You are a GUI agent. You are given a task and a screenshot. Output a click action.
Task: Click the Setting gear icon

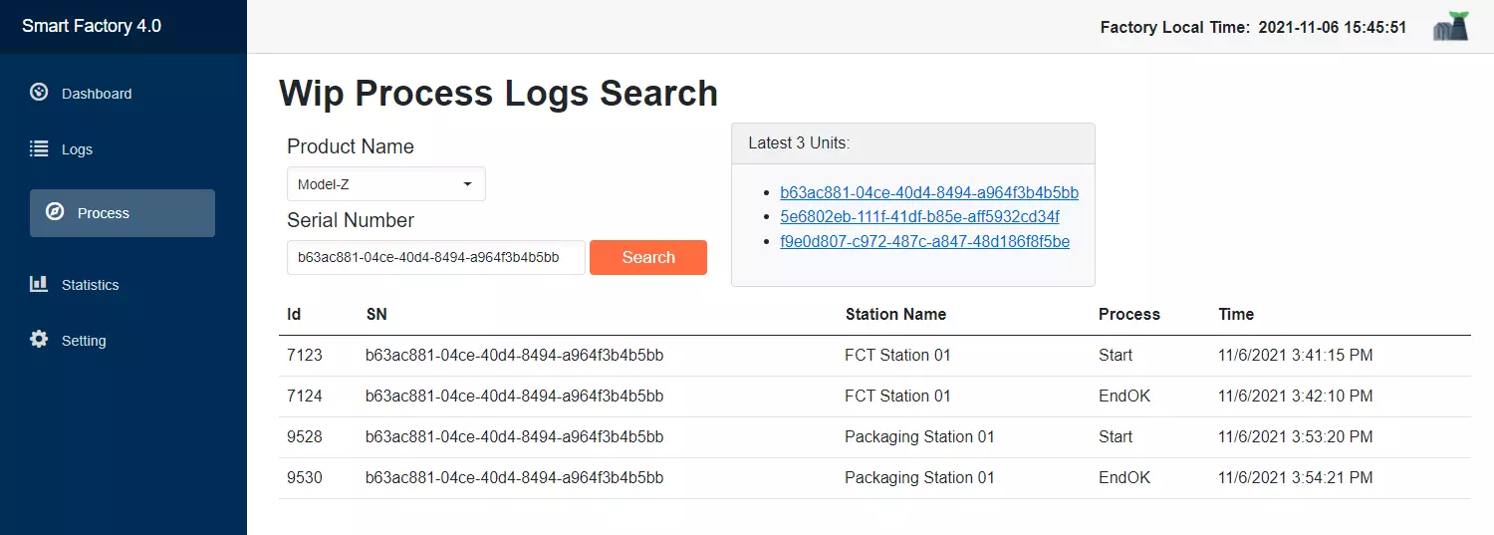(39, 340)
